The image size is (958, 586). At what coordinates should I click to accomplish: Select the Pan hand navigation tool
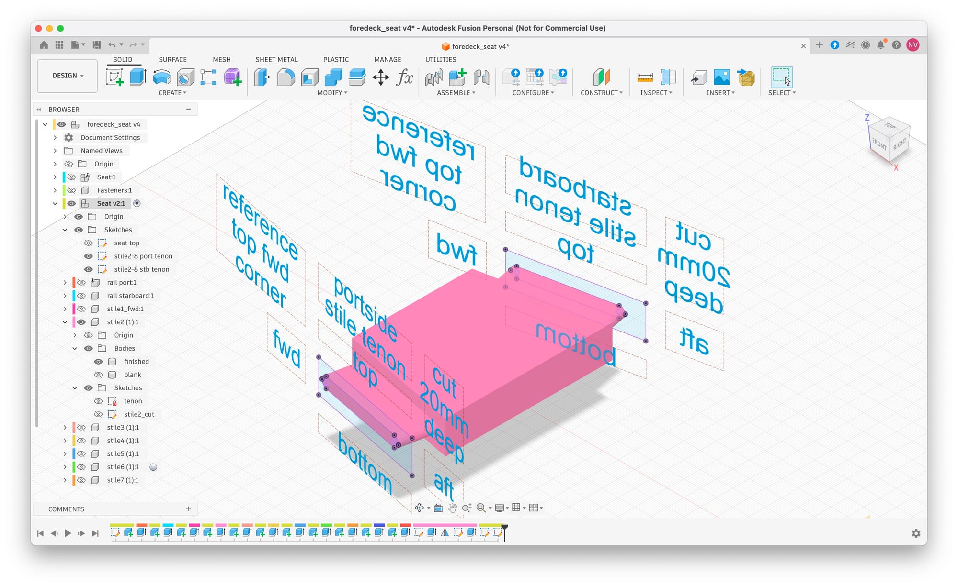[x=452, y=508]
